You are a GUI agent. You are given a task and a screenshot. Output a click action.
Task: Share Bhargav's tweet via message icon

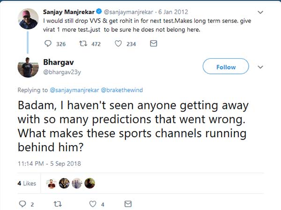click(127, 203)
